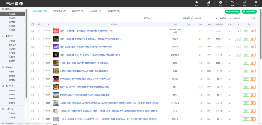
Task: Focus the 商品名称 search input field
Action: click(x=166, y=18)
